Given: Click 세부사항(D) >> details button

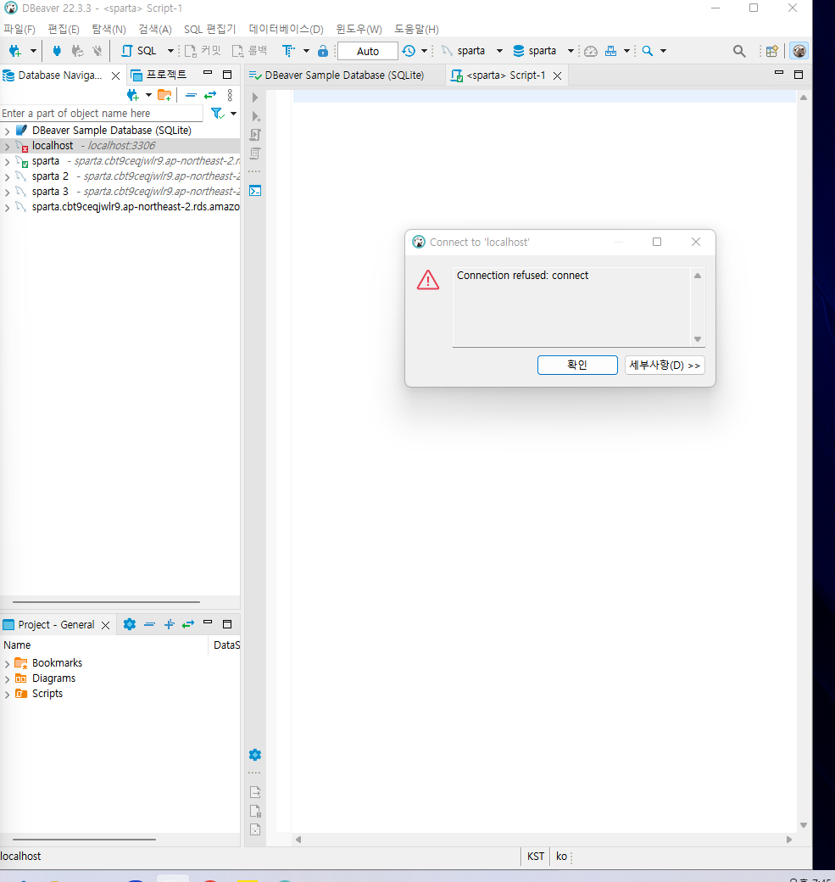Looking at the screenshot, I should [665, 365].
